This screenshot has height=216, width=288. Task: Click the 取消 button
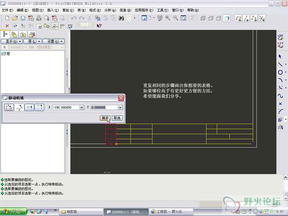click(x=117, y=118)
